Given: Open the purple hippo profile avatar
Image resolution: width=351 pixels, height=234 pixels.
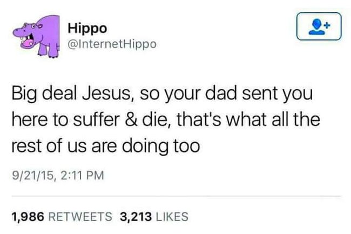Looking at the screenshot, I should click(37, 36).
